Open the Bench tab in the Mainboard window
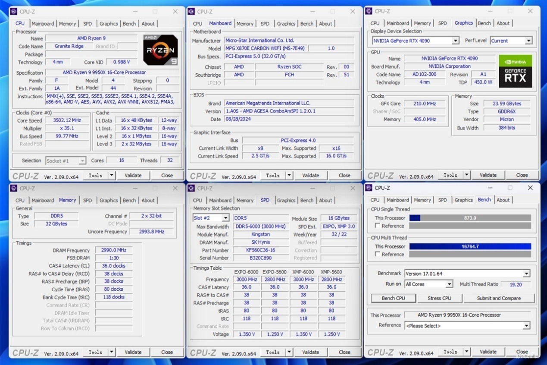The image size is (547, 365). (307, 24)
